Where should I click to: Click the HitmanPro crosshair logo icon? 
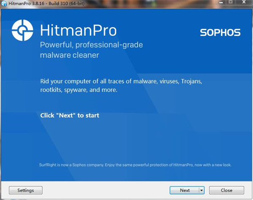[22, 30]
